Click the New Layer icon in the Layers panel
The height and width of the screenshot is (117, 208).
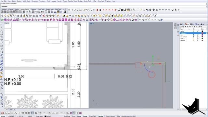pyautogui.click(x=181, y=27)
